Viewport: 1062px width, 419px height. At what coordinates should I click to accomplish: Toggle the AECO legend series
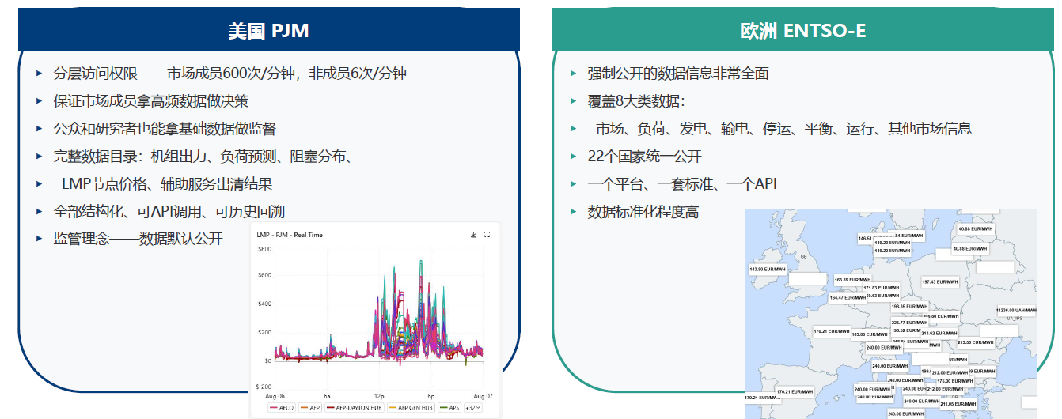tap(282, 408)
